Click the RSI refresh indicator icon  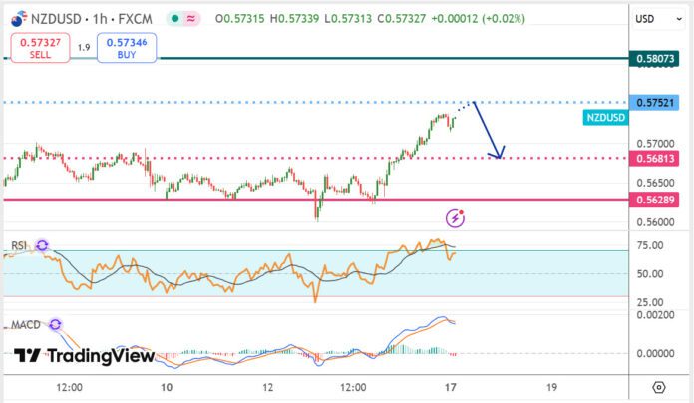42,245
